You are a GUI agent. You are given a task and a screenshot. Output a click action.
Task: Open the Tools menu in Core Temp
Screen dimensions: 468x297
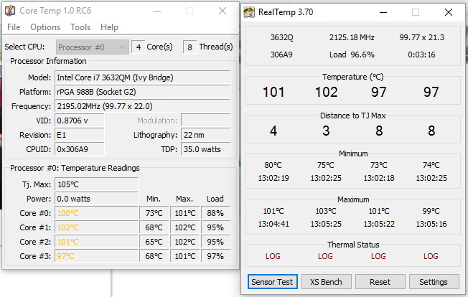coord(80,27)
